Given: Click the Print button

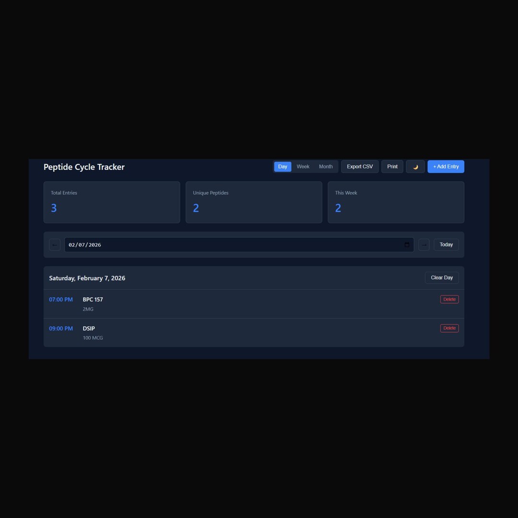Looking at the screenshot, I should click(x=392, y=166).
